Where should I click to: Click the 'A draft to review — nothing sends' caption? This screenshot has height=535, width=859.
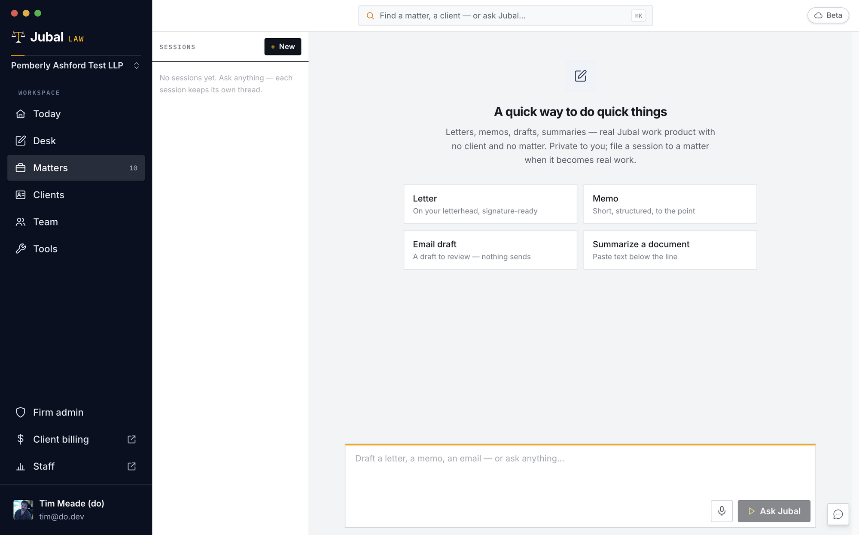coord(472,257)
